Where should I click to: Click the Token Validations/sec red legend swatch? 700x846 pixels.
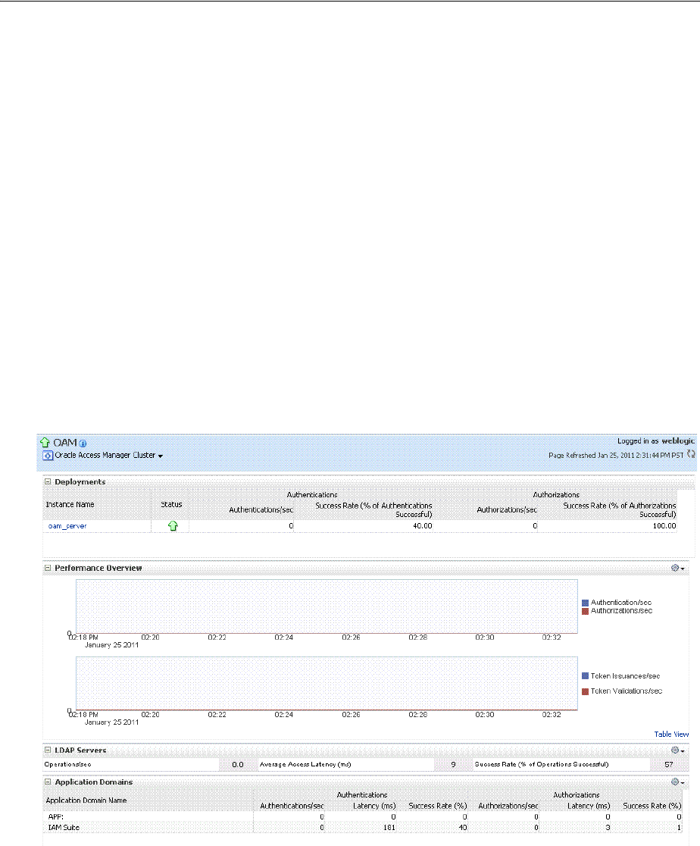tap(585, 691)
